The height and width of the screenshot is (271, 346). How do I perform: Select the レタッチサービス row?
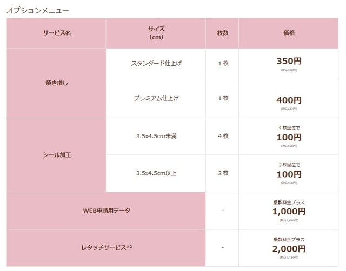click(106, 247)
